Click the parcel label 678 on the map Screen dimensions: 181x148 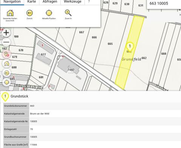point(21,50)
